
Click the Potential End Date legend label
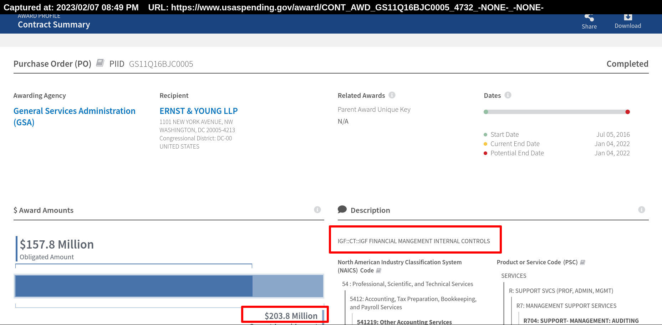tap(517, 153)
